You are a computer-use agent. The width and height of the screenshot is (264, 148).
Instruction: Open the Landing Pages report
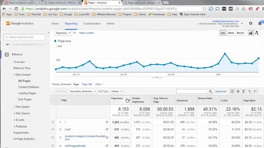pos(27,93)
